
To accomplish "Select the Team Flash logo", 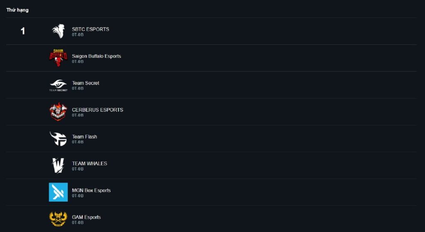I will tap(58, 139).
